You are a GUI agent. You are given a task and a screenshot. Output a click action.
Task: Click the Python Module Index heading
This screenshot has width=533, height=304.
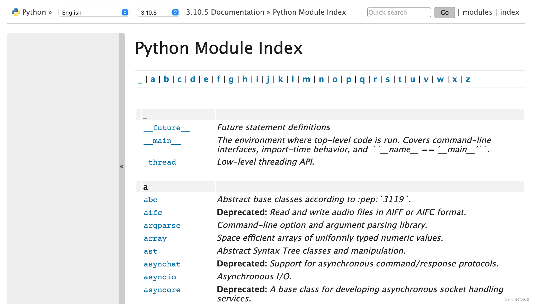(x=219, y=48)
